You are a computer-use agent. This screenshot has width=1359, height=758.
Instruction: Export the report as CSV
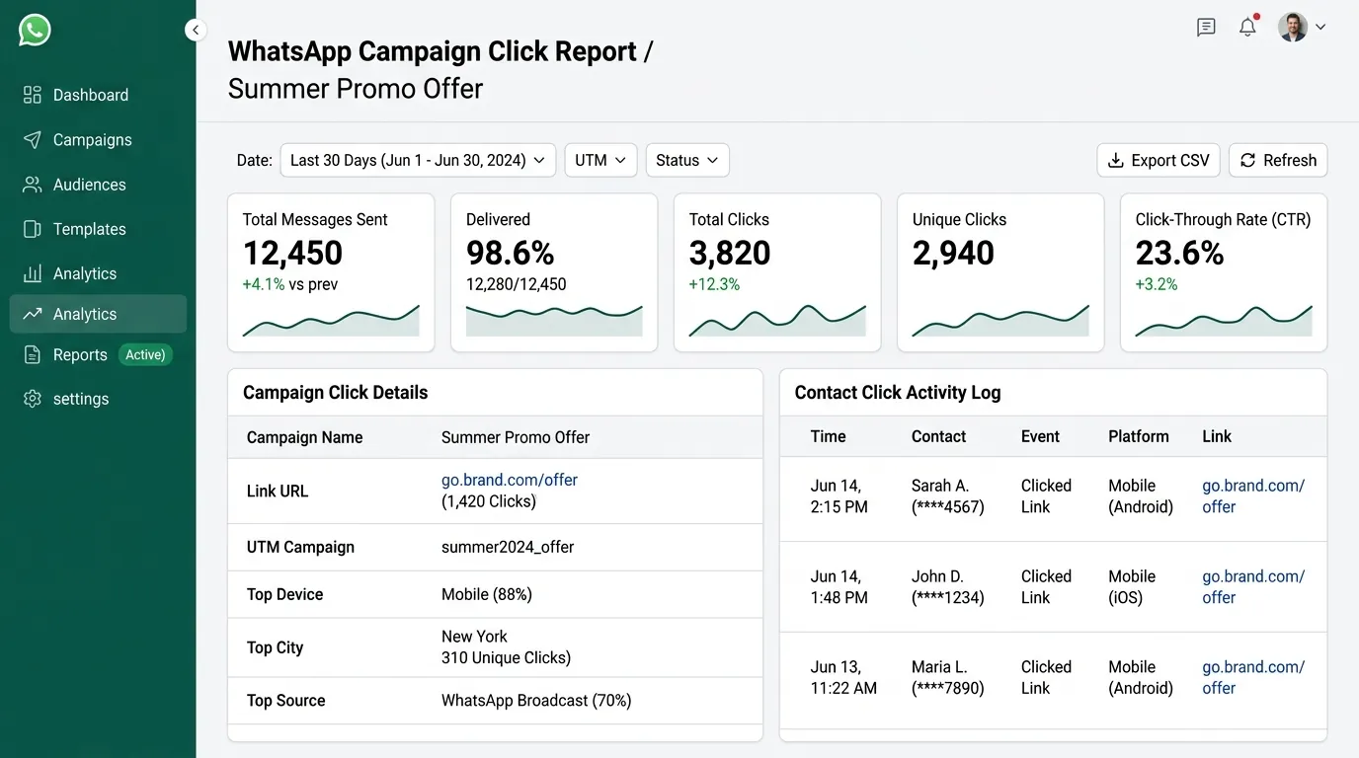(x=1159, y=160)
